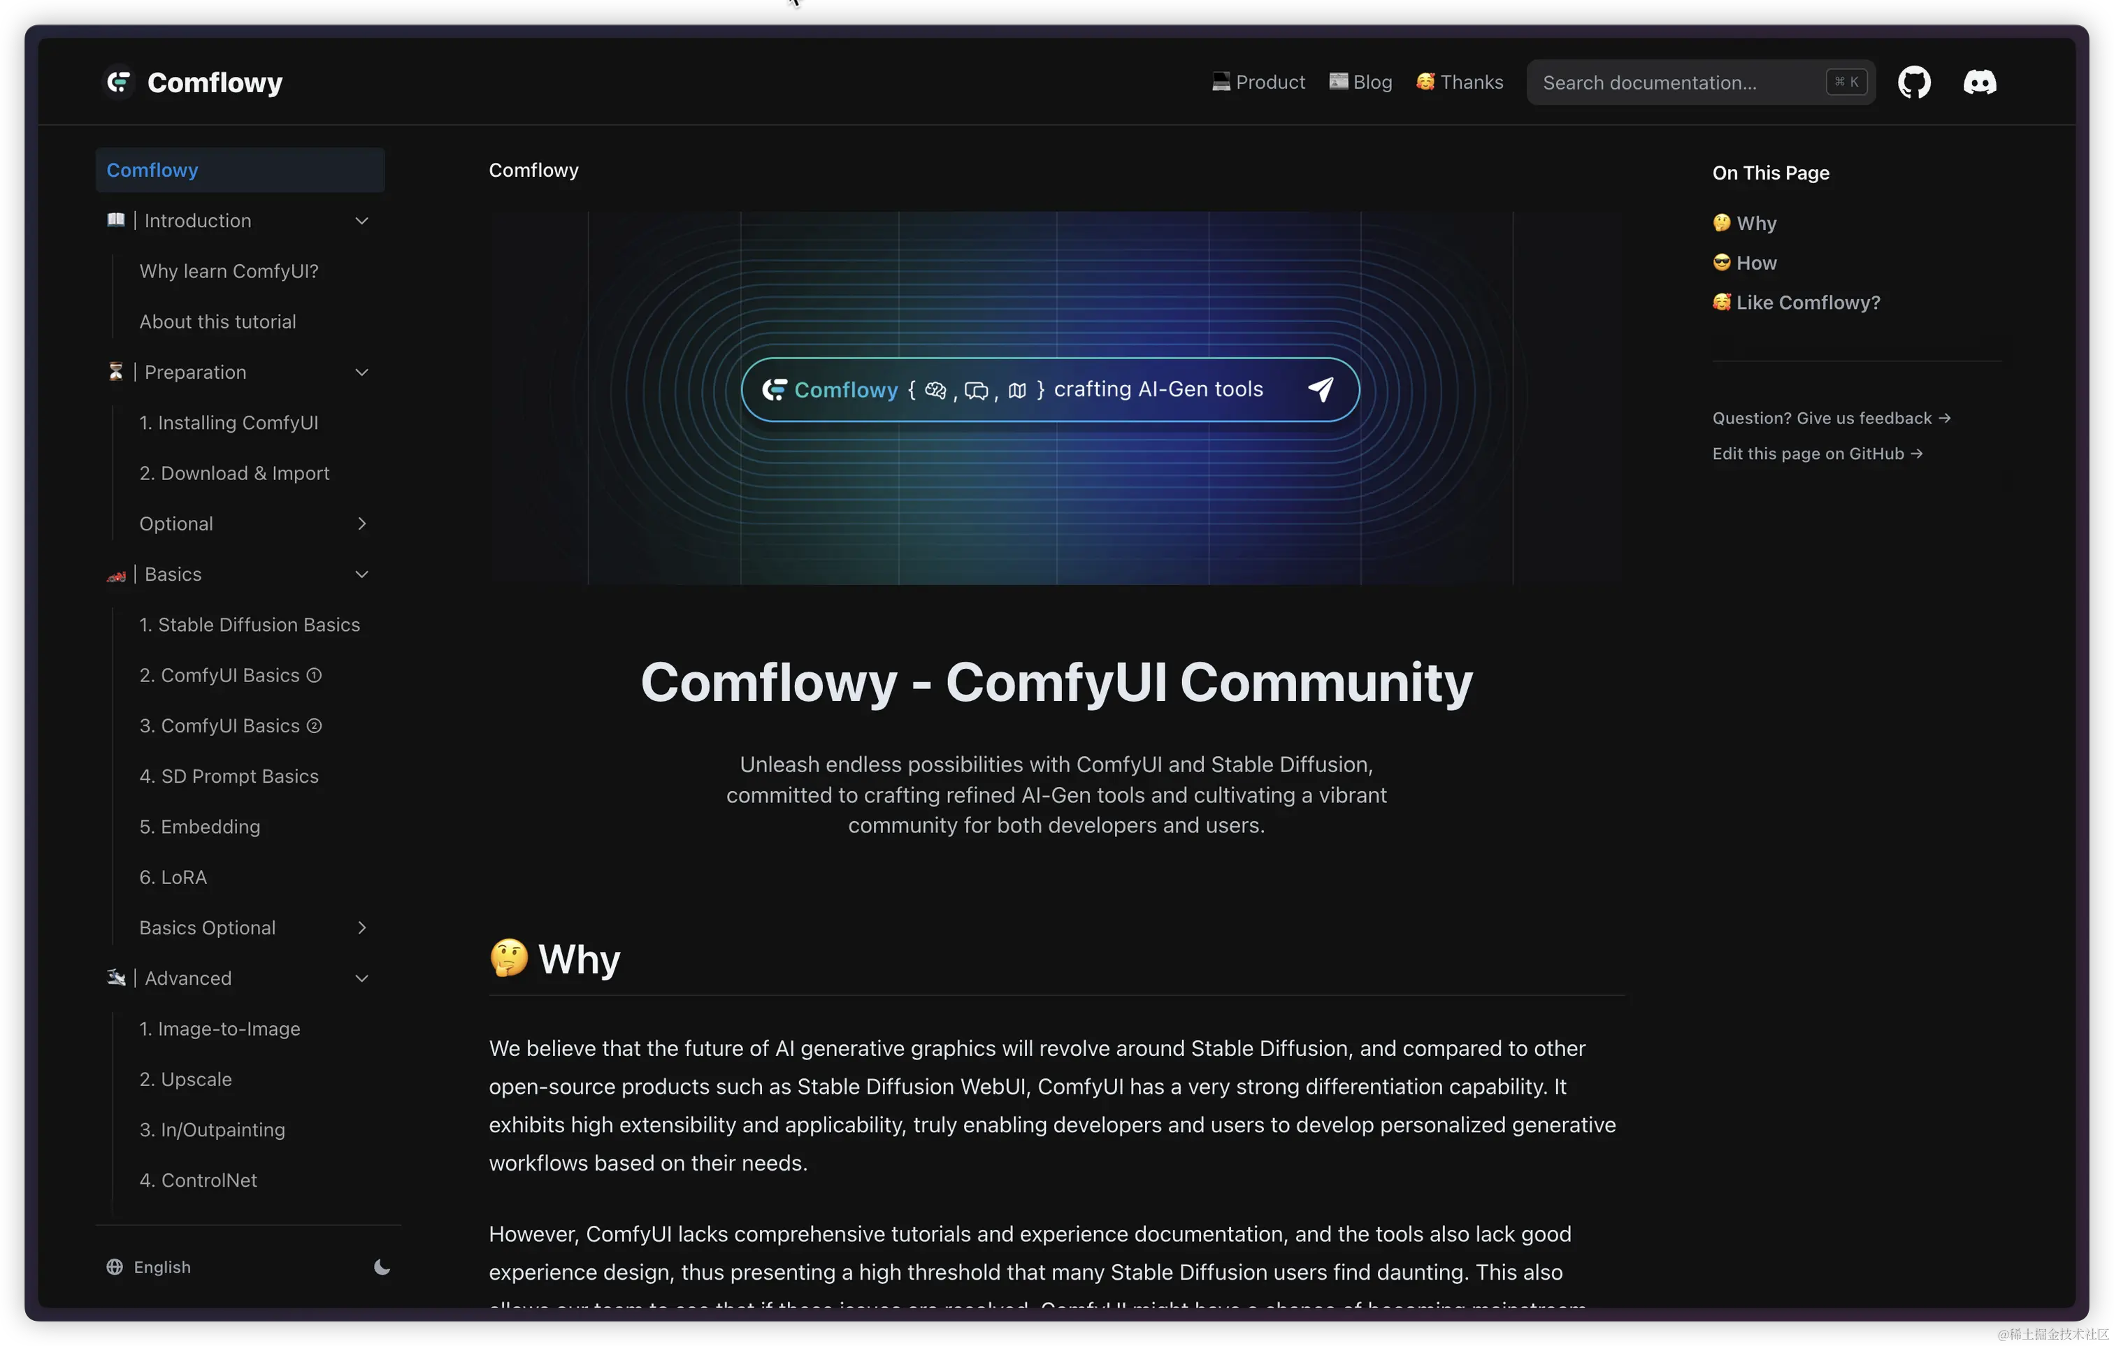
Task: Open the Stable Diffusion Basics page
Action: click(x=250, y=625)
